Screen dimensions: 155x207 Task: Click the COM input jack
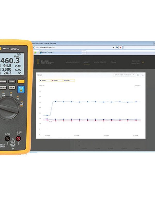[7, 139]
